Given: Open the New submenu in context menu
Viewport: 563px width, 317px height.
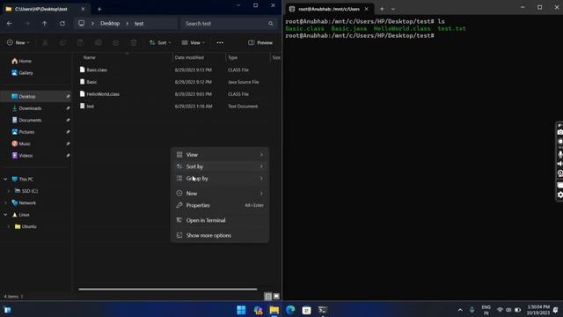Looking at the screenshot, I should [x=220, y=194].
